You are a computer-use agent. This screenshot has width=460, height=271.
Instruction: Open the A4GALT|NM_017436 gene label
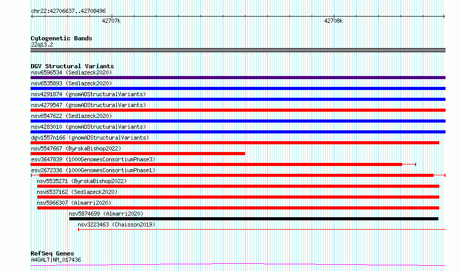pyautogui.click(x=56, y=260)
